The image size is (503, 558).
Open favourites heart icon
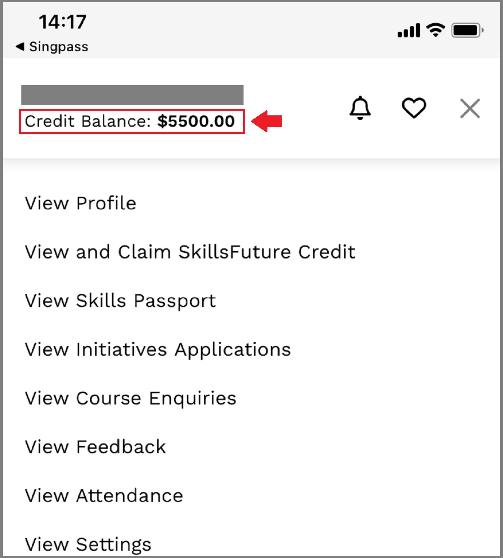point(414,108)
